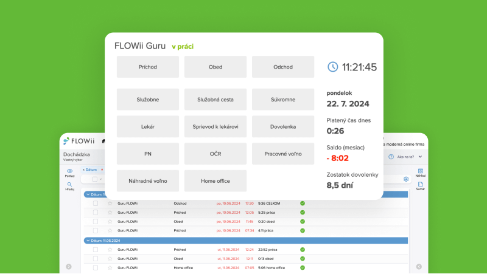Star the Príchod 12:24 row
This screenshot has height=274, width=487.
coord(110,250)
